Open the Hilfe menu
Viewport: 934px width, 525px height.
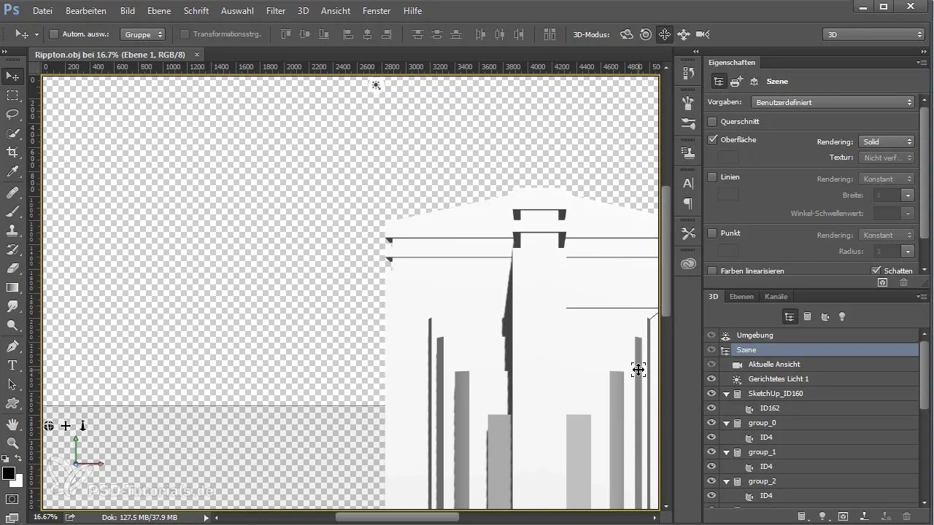click(x=413, y=11)
